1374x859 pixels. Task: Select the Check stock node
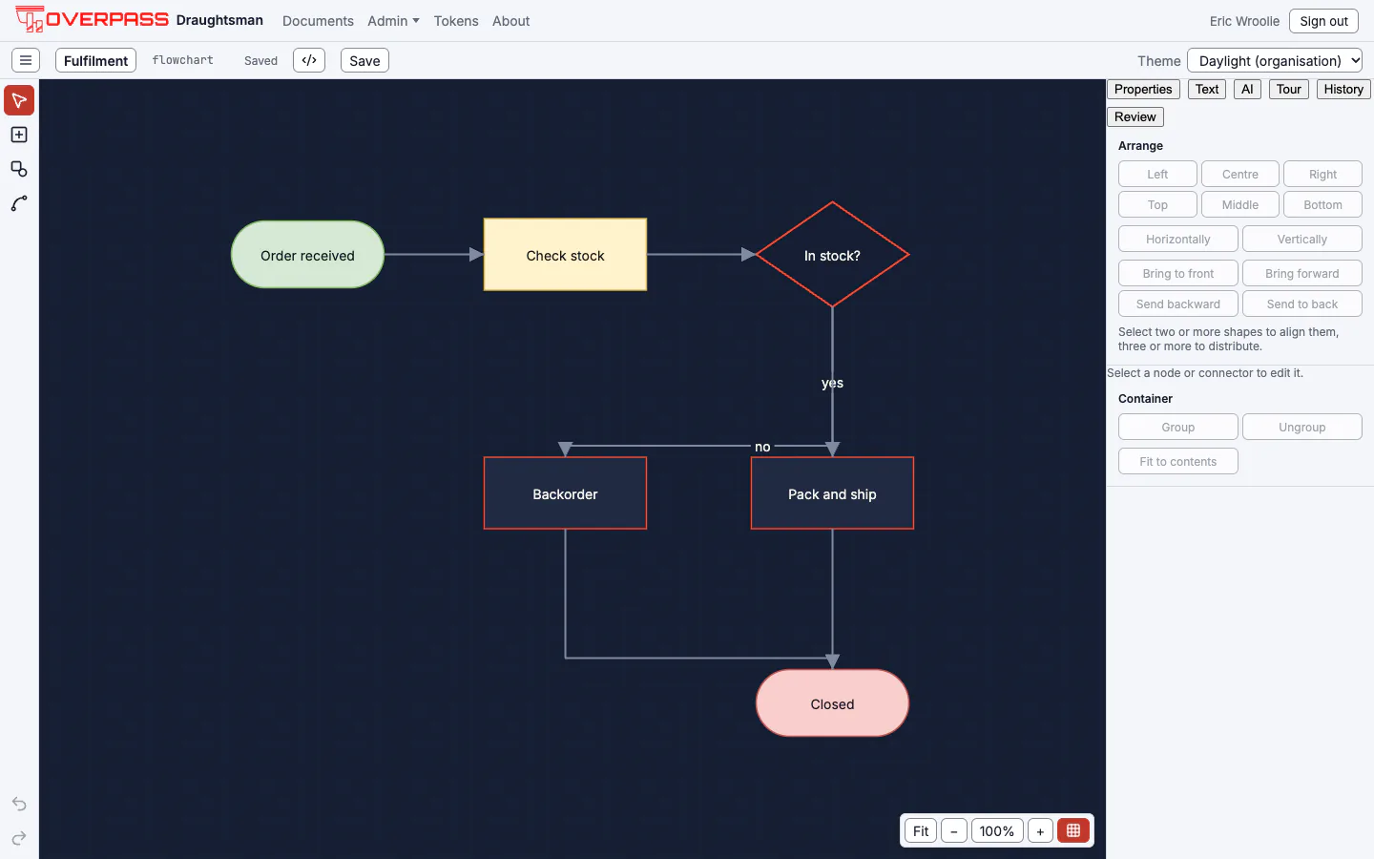565,255
